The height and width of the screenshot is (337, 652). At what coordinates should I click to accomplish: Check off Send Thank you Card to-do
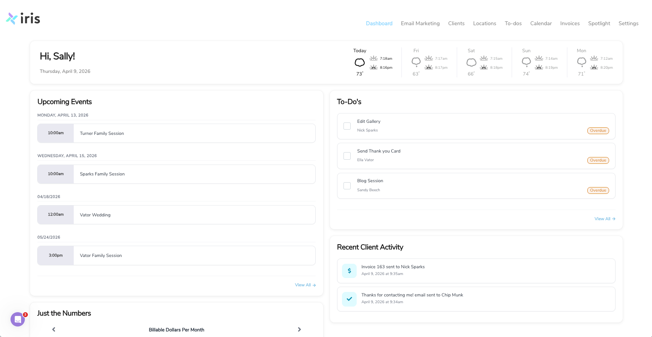(x=347, y=156)
